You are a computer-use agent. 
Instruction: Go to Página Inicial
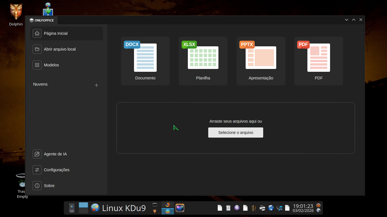click(x=56, y=33)
